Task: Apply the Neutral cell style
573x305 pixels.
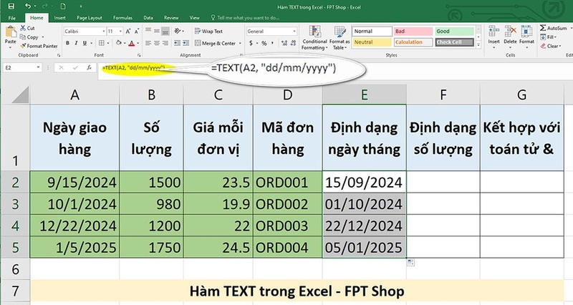Action: pos(372,42)
